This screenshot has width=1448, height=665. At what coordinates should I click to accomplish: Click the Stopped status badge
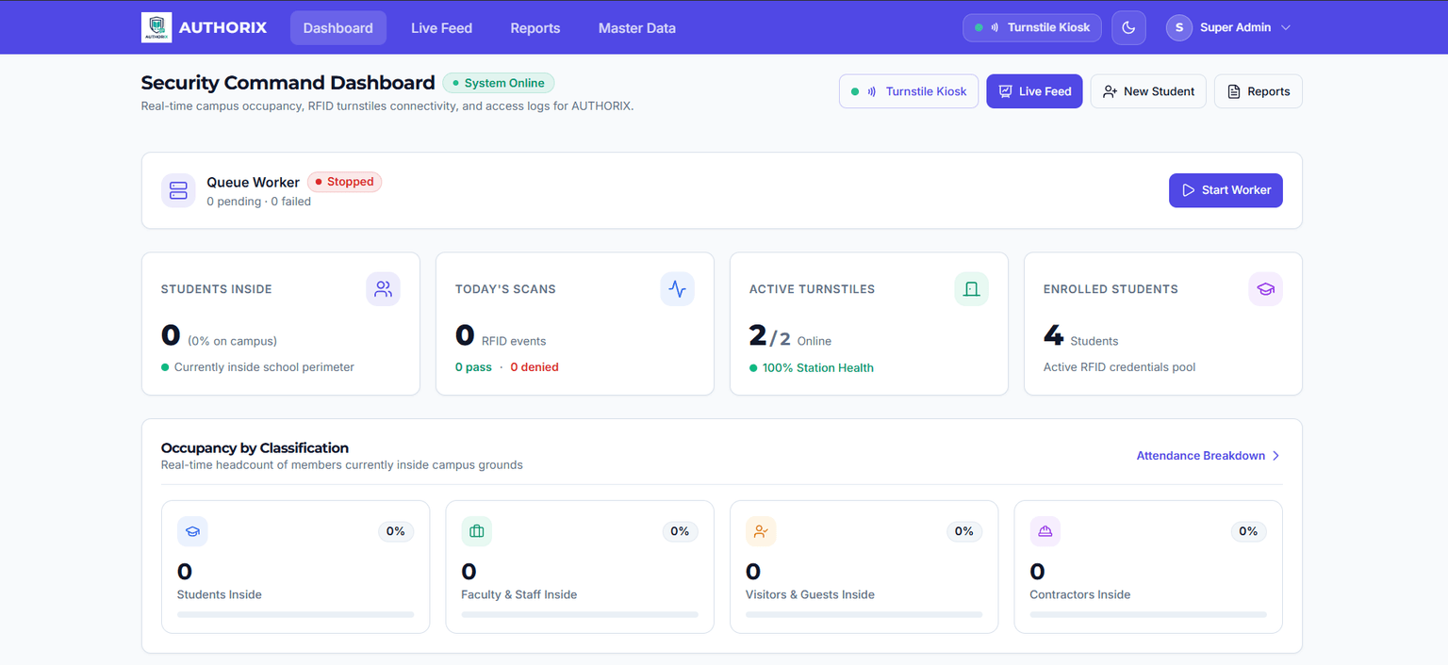344,182
